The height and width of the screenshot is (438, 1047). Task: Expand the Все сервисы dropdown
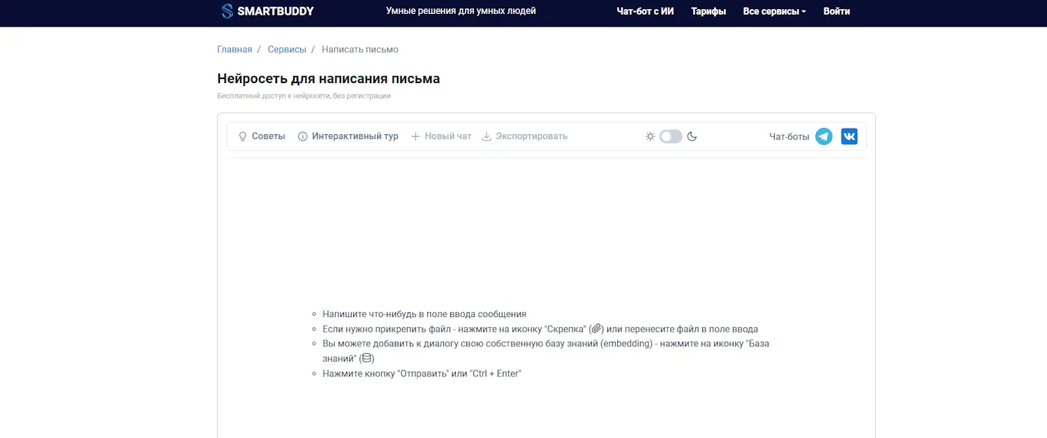(x=774, y=11)
